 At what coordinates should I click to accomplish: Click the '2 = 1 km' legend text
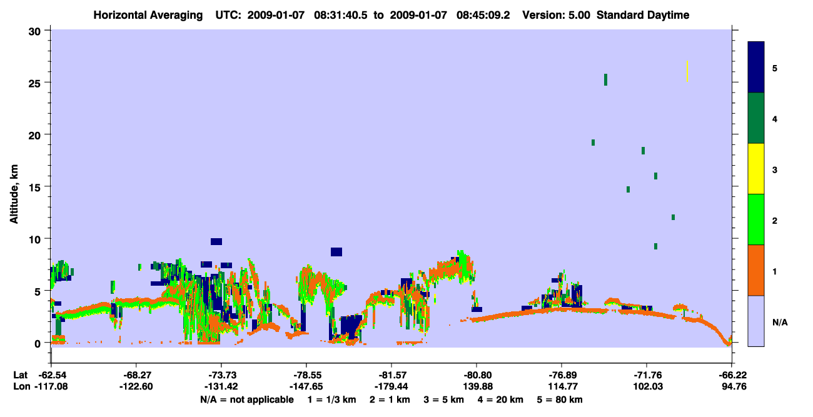tap(389, 399)
